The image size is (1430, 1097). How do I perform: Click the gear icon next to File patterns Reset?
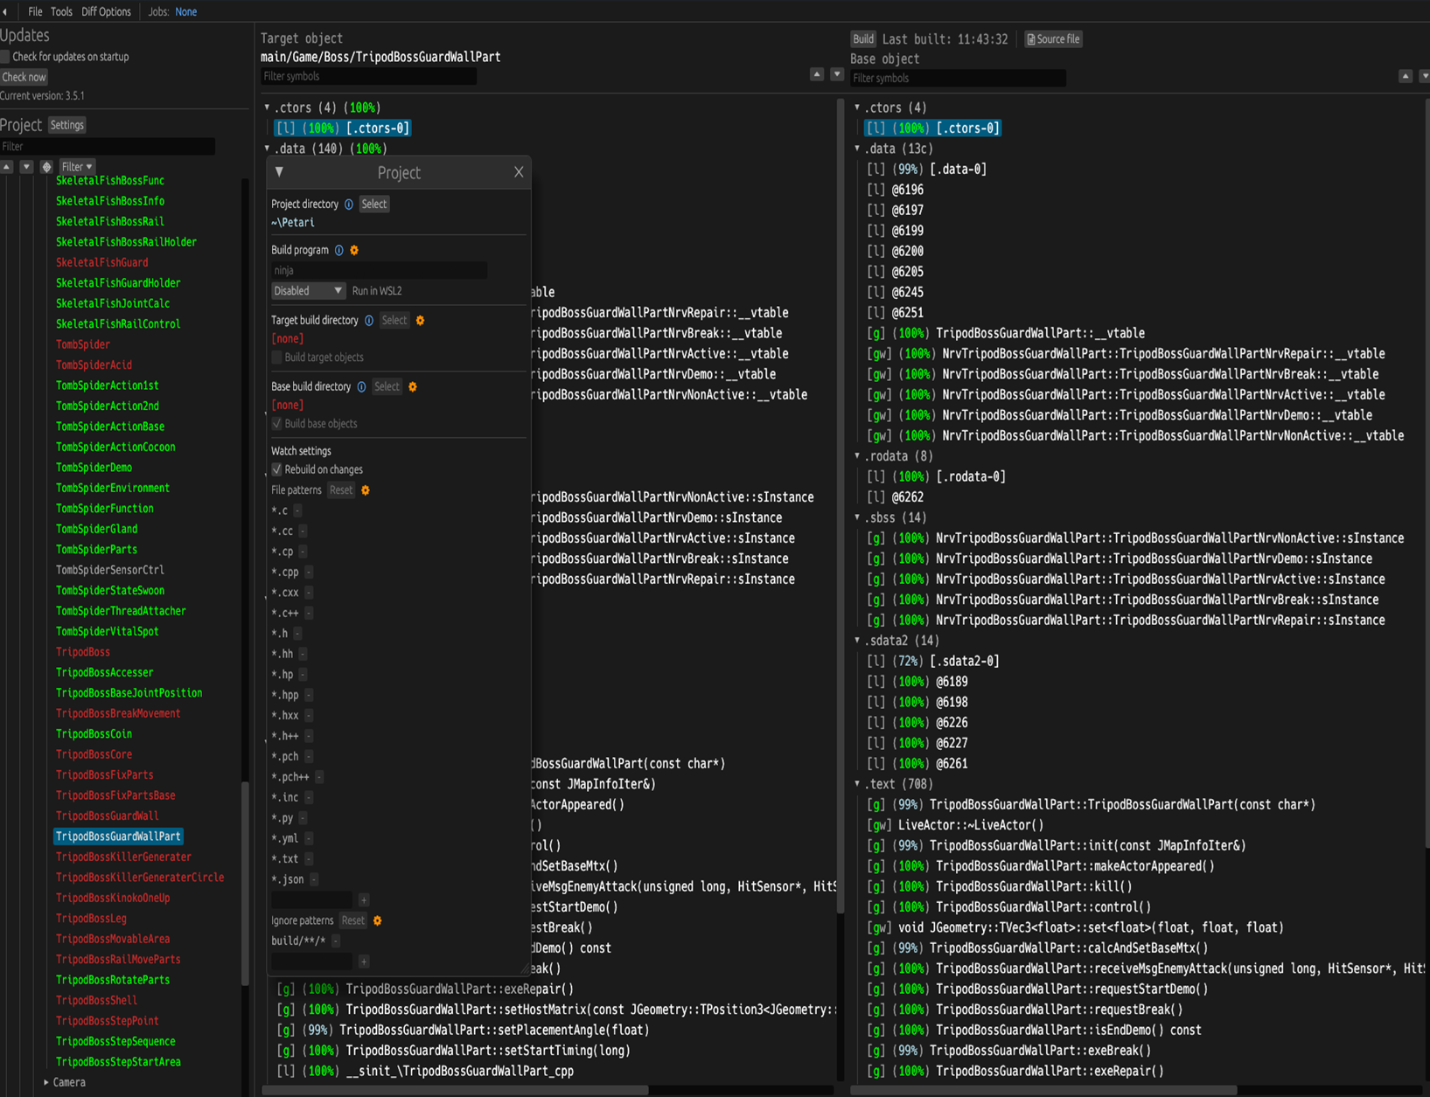pyautogui.click(x=366, y=490)
